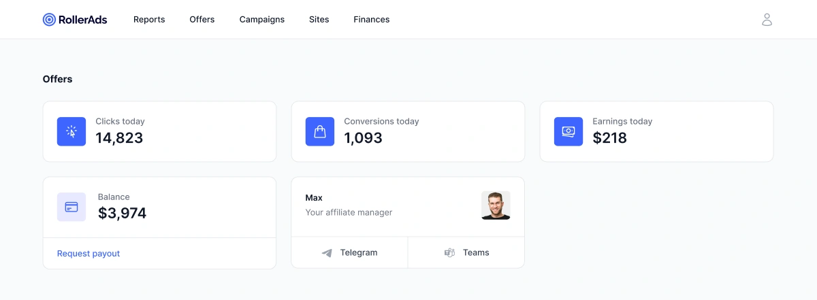Viewport: 817px width, 300px height.
Task: Click the 1,093 conversions value
Action: click(363, 138)
